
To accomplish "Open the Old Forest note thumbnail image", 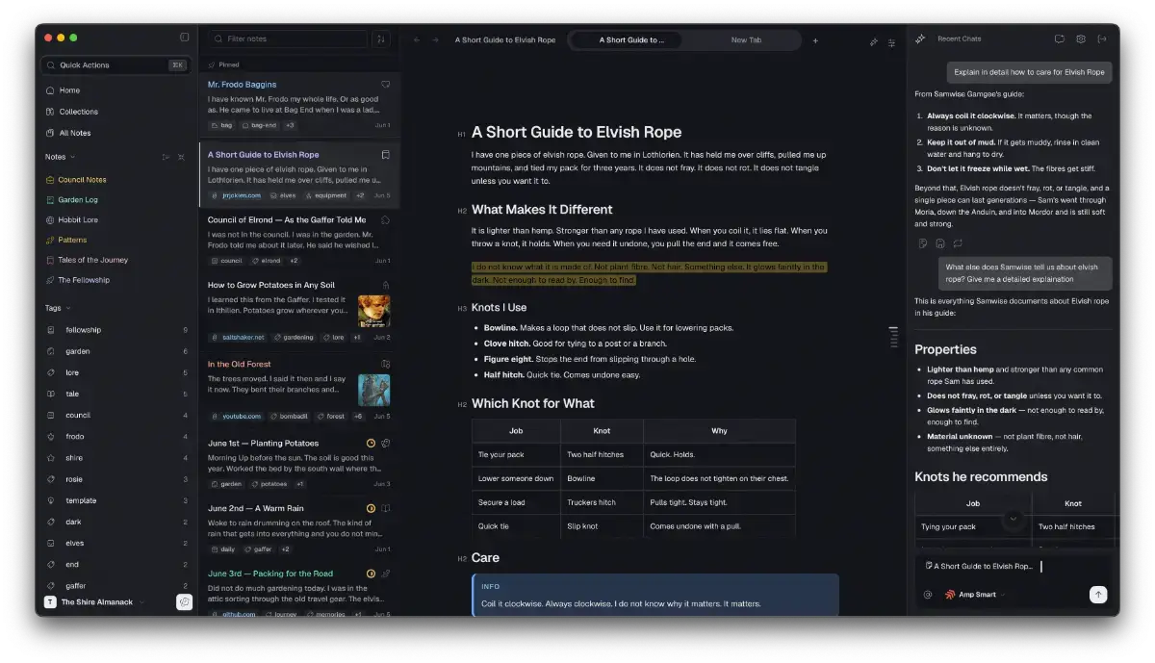I will [x=374, y=390].
